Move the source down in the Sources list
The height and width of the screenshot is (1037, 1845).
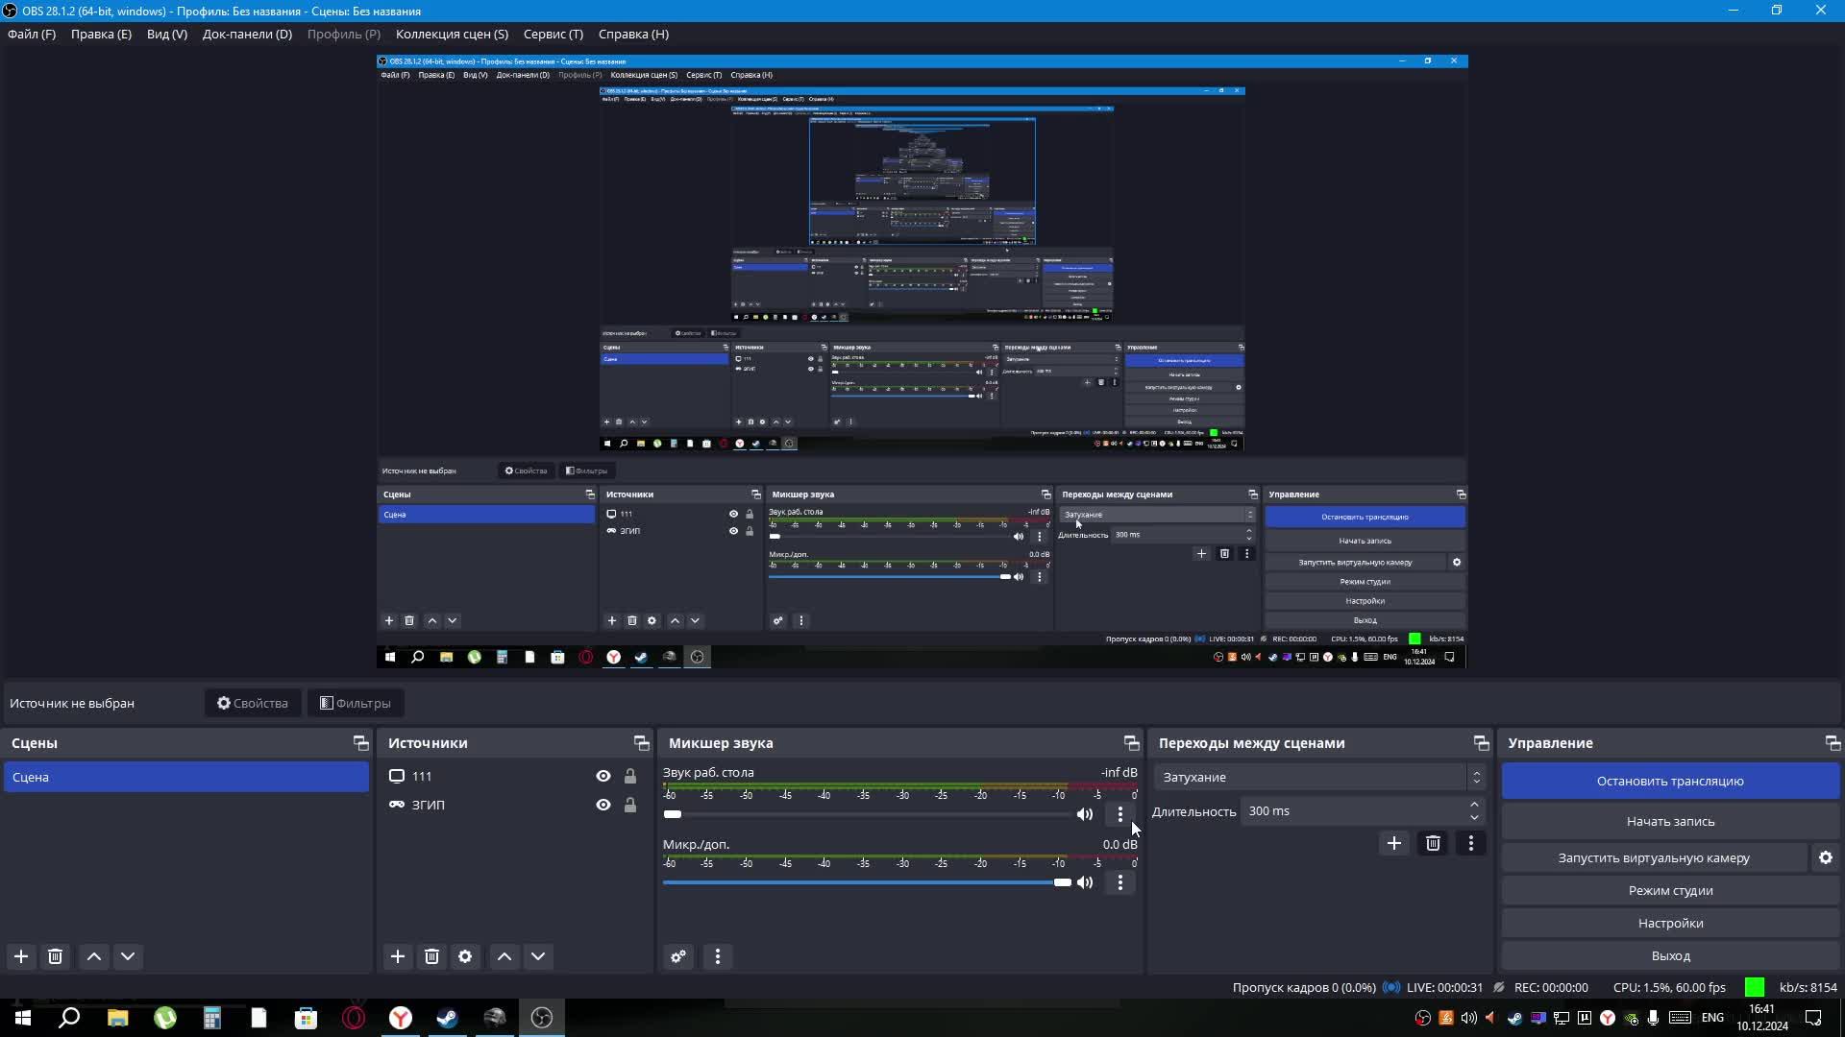click(538, 956)
